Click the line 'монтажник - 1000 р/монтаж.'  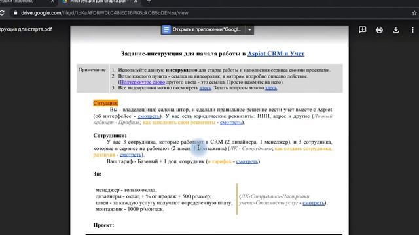pyautogui.click(x=130, y=209)
